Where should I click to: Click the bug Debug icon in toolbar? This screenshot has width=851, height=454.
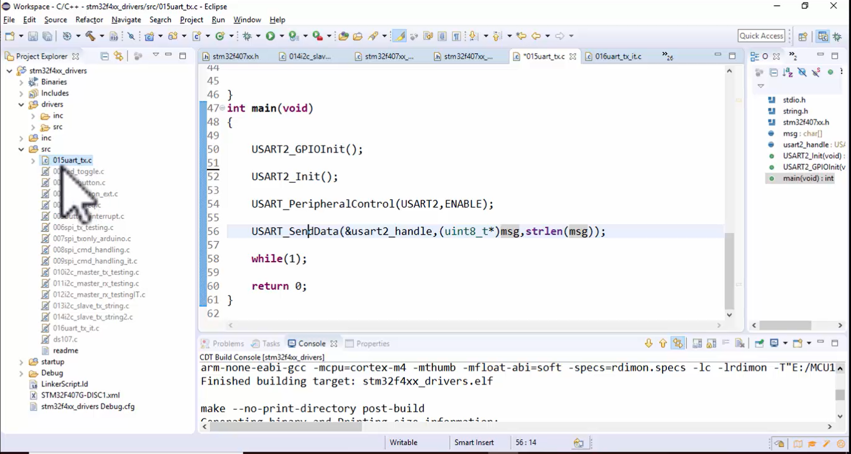click(247, 36)
